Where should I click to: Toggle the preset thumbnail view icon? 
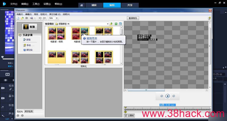click(120, 24)
